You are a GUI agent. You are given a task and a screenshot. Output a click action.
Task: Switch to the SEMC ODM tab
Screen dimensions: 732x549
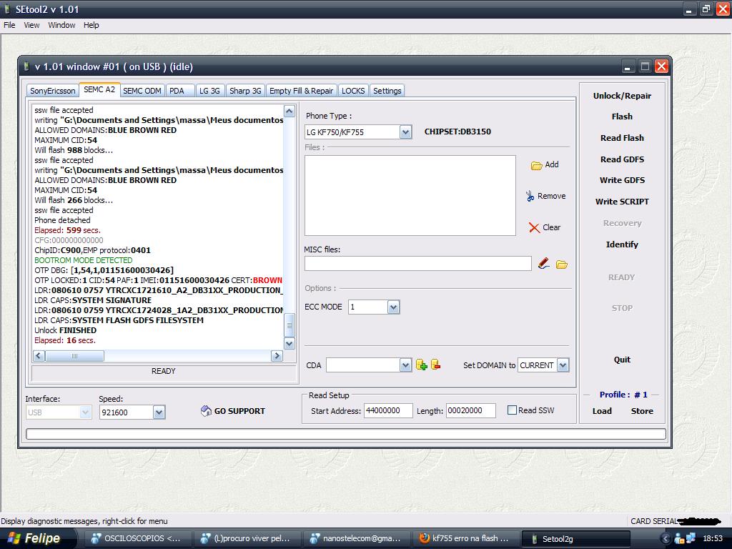142,91
